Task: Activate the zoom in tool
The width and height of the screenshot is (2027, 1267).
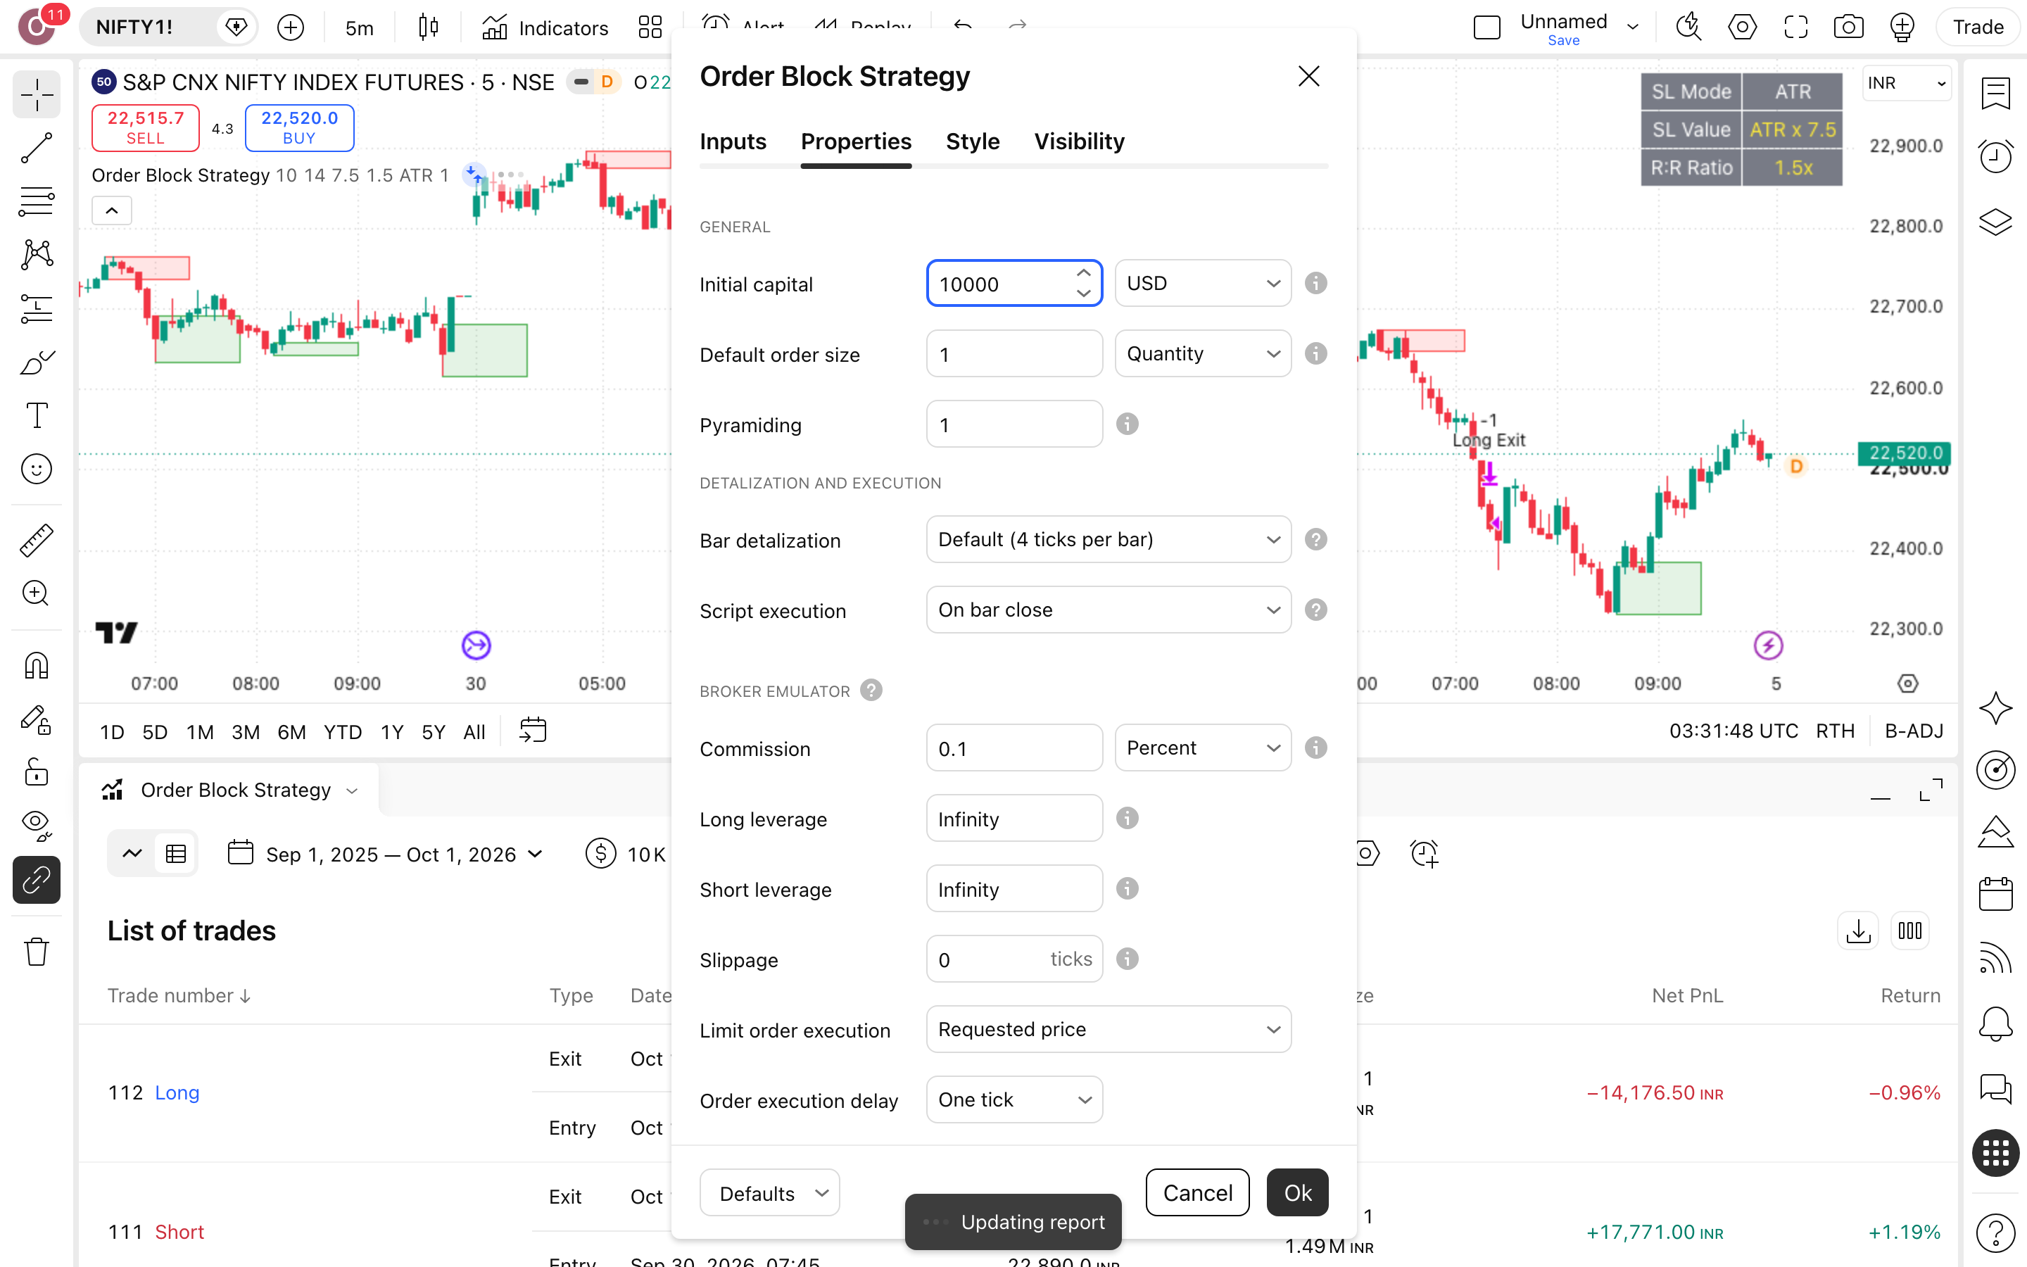Action: click(x=36, y=593)
